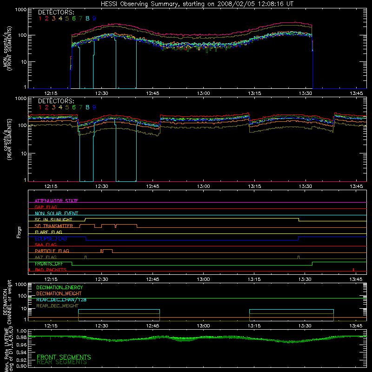
Task: Click the red BAD_PACKETS spike near 13:45
Action: [x=353, y=270]
